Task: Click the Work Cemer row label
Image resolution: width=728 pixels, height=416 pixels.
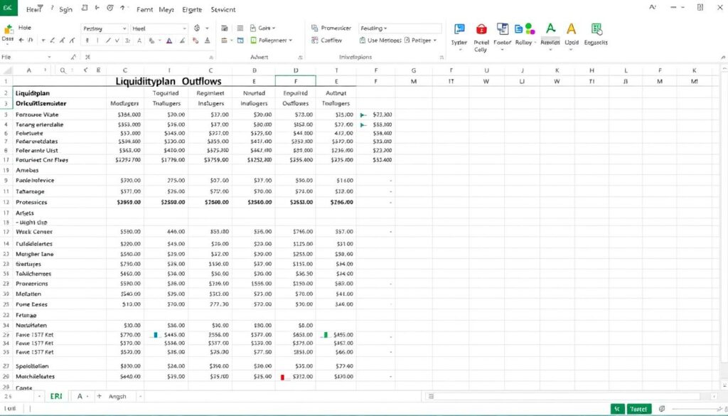Action: [x=34, y=231]
